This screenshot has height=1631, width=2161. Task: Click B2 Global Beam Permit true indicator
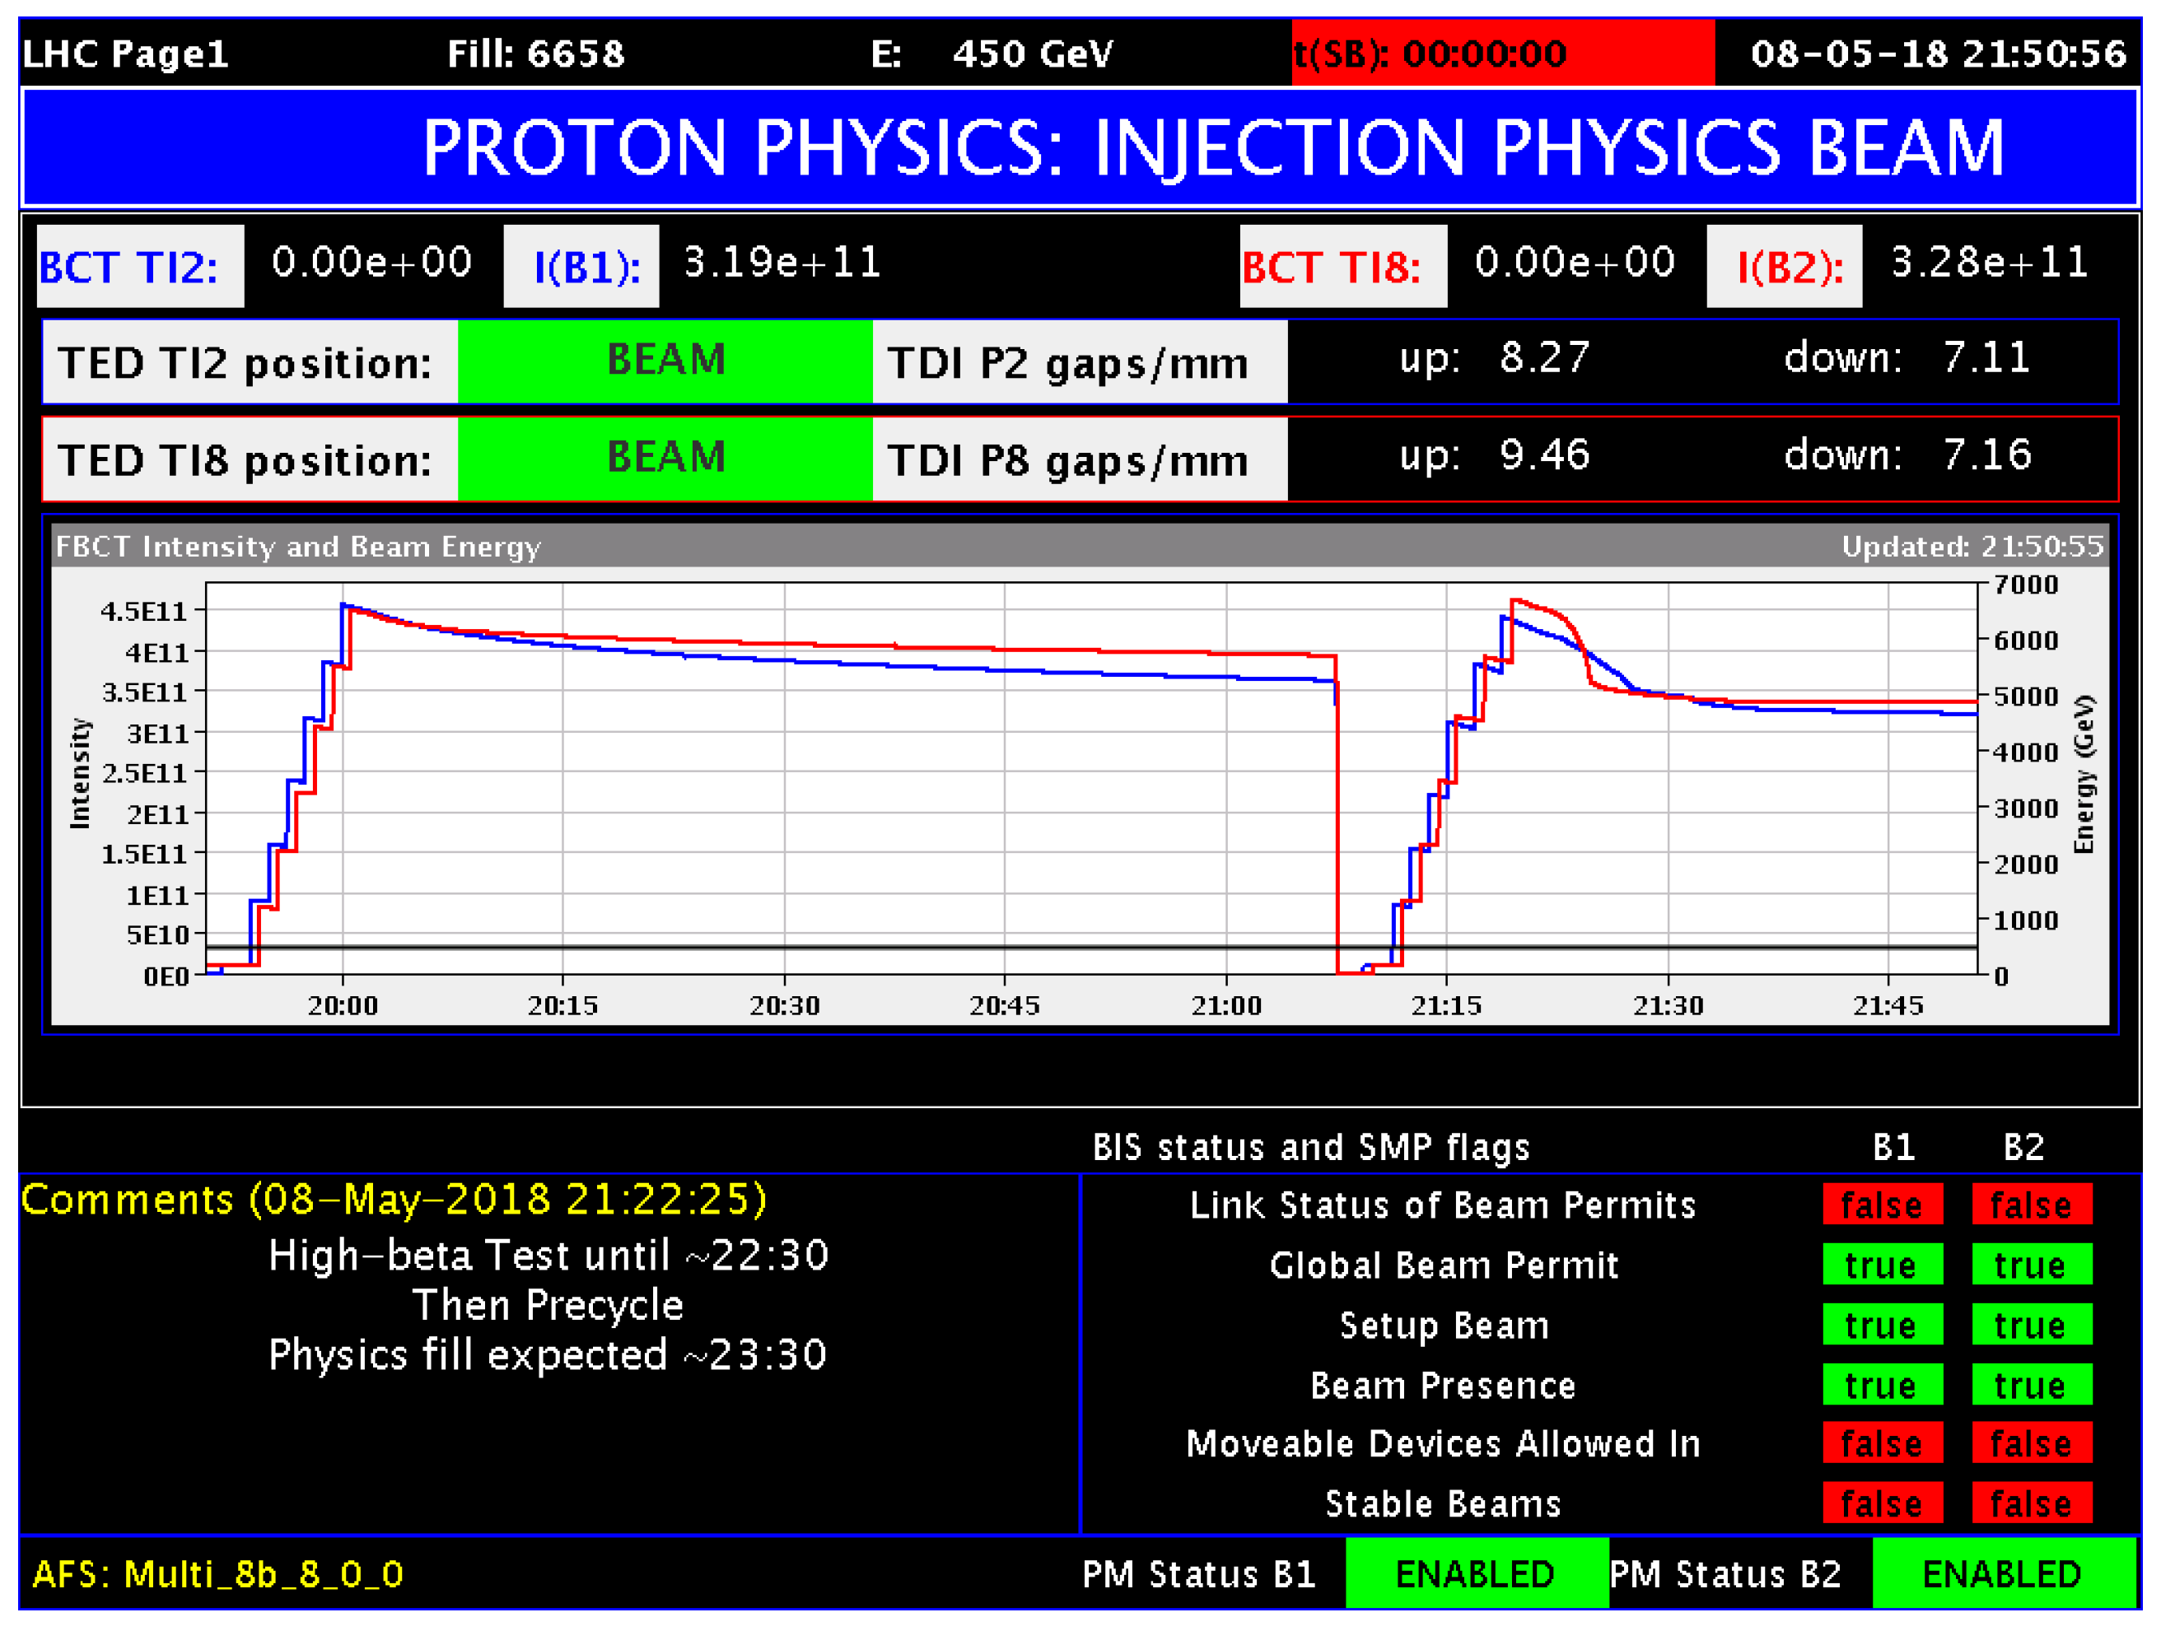coord(2031,1265)
